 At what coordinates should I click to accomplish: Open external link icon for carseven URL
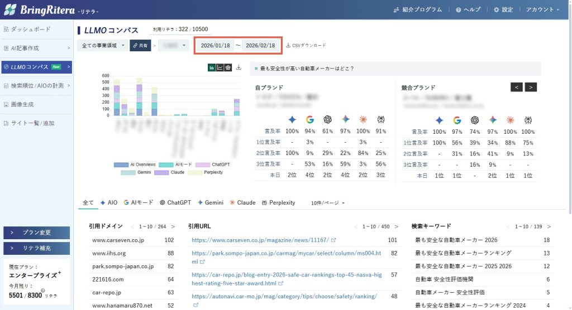click(333, 240)
